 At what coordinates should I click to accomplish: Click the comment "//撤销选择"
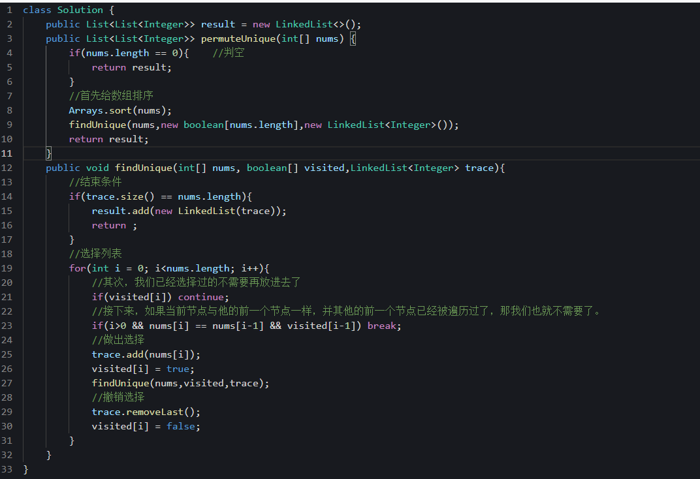pyautogui.click(x=118, y=397)
